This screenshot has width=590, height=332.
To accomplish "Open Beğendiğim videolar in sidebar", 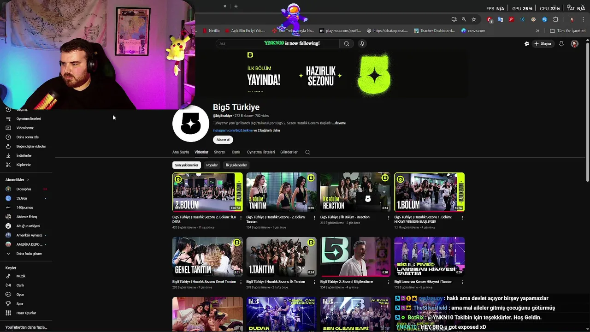I will click(26, 146).
